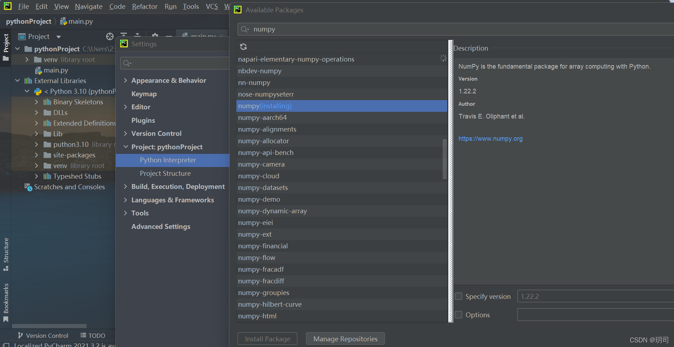Open the Run menu
Image resolution: width=674 pixels, height=347 pixels.
pyautogui.click(x=171, y=6)
